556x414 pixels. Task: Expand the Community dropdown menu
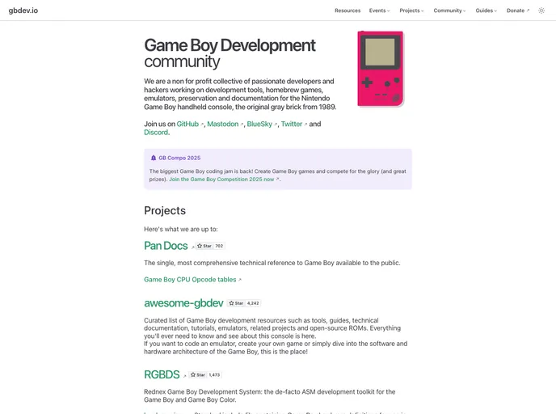pyautogui.click(x=449, y=11)
